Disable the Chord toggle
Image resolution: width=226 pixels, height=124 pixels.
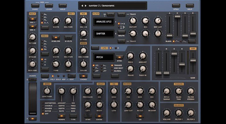[x=84, y=76]
